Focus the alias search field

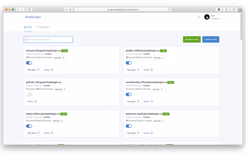[48, 39]
